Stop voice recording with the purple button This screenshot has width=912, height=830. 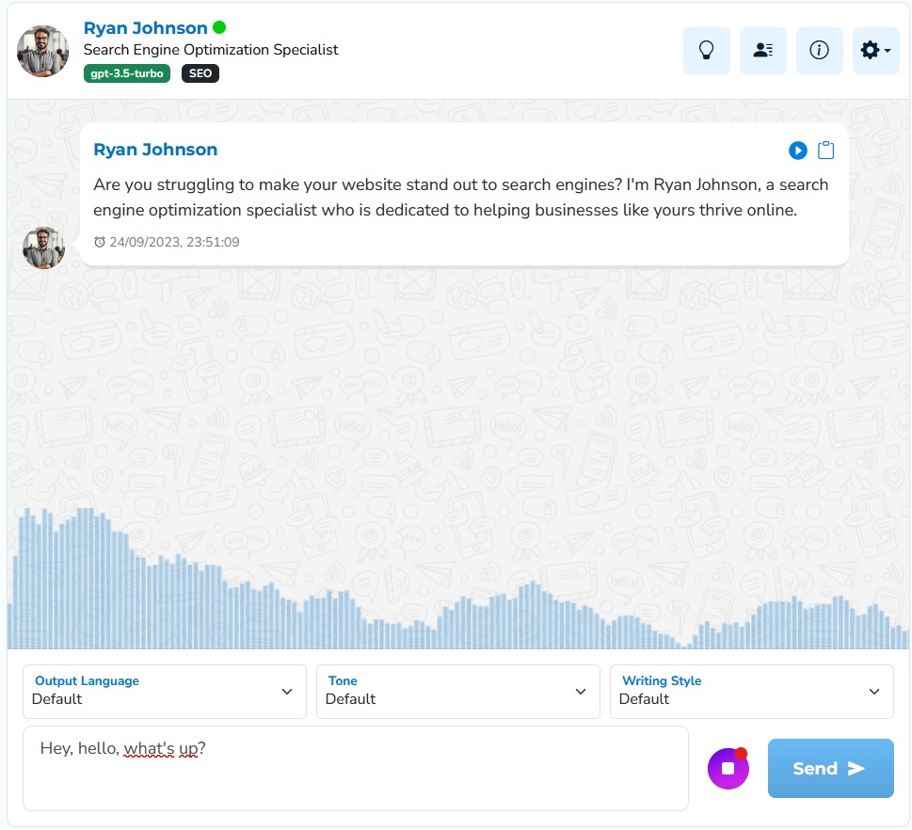pyautogui.click(x=728, y=769)
